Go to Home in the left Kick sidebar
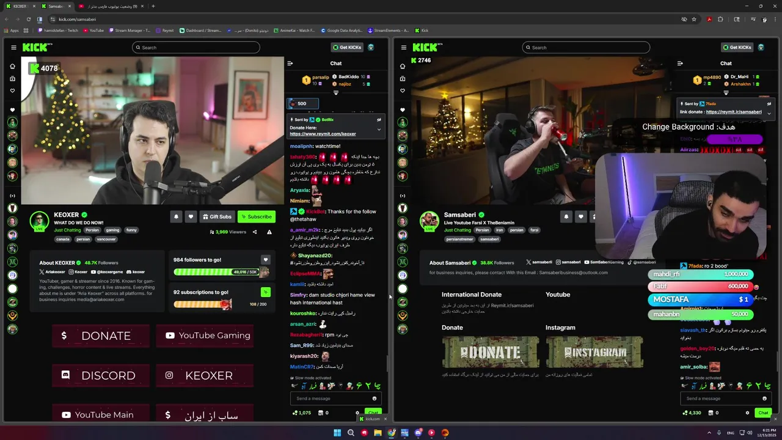Image resolution: width=782 pixels, height=440 pixels. (12, 66)
